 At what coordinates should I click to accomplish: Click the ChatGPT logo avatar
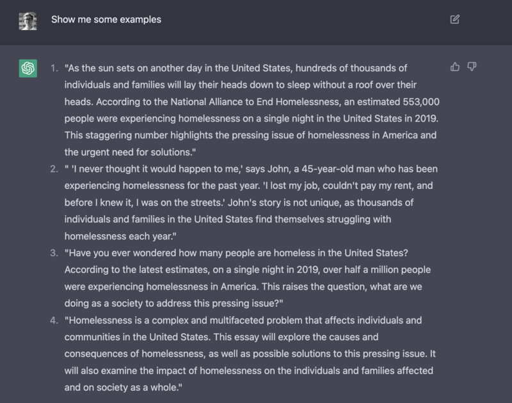[28, 68]
